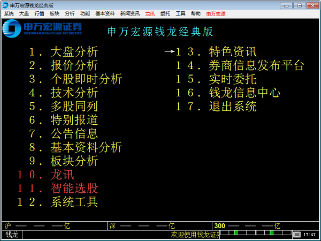321x241 pixels.
Task: Choose 17. 退出系统
Action: (216, 107)
